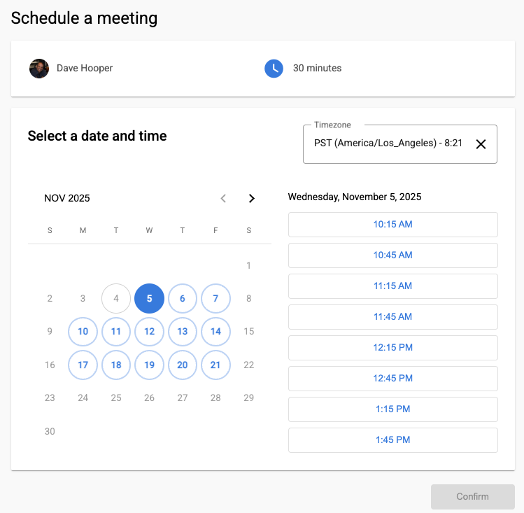Go to the previous month arrow

(x=223, y=198)
